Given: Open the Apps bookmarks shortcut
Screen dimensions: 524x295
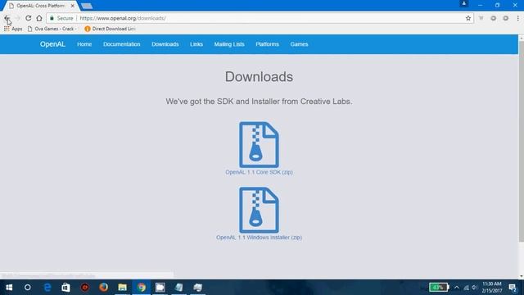Looking at the screenshot, I should [13, 29].
